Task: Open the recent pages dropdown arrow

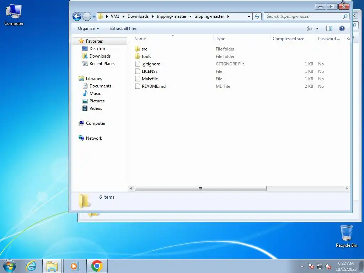Action: [94, 16]
